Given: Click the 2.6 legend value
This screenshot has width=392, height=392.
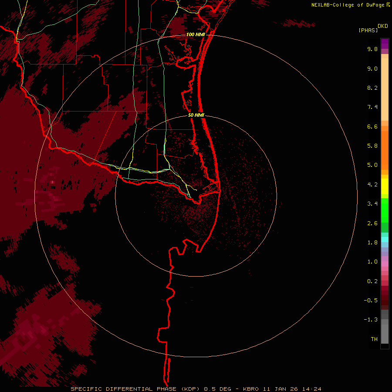Looking at the screenshot, I should click(x=372, y=223).
